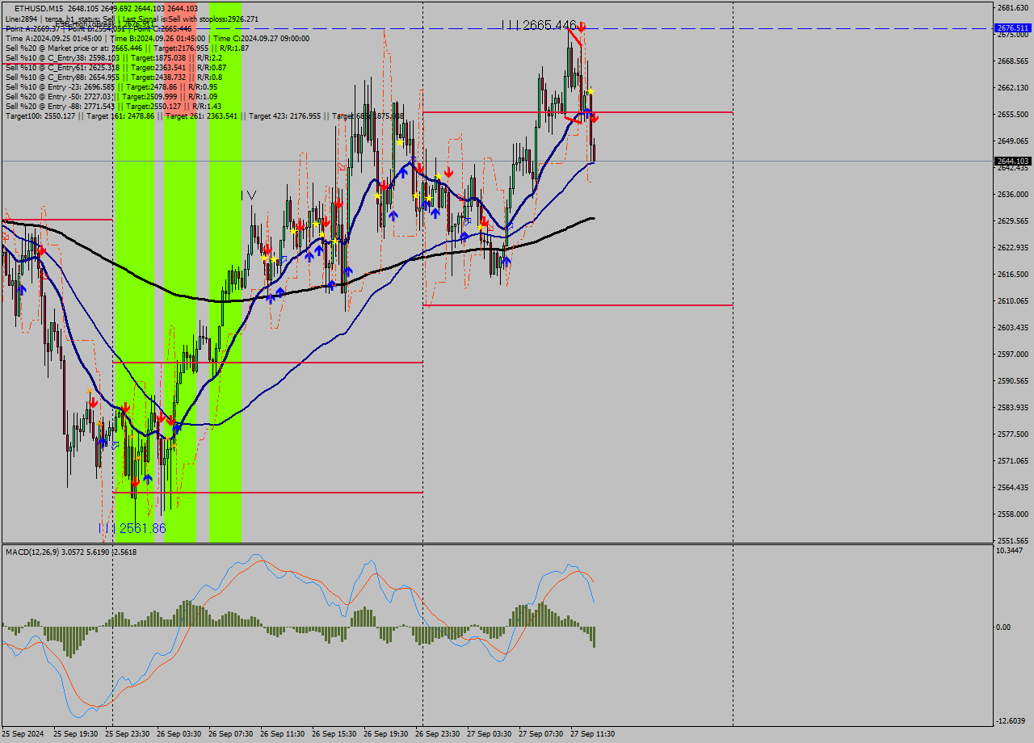
Task: Click the 26 Sep 11:30 time axis label
Action: click(282, 734)
